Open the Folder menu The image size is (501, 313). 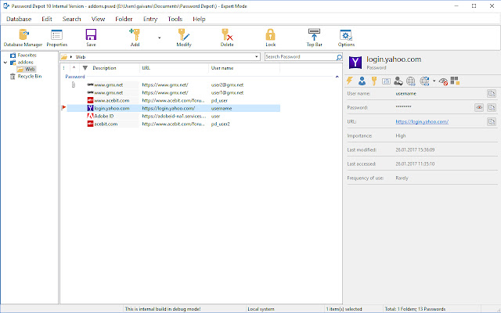[x=124, y=19]
